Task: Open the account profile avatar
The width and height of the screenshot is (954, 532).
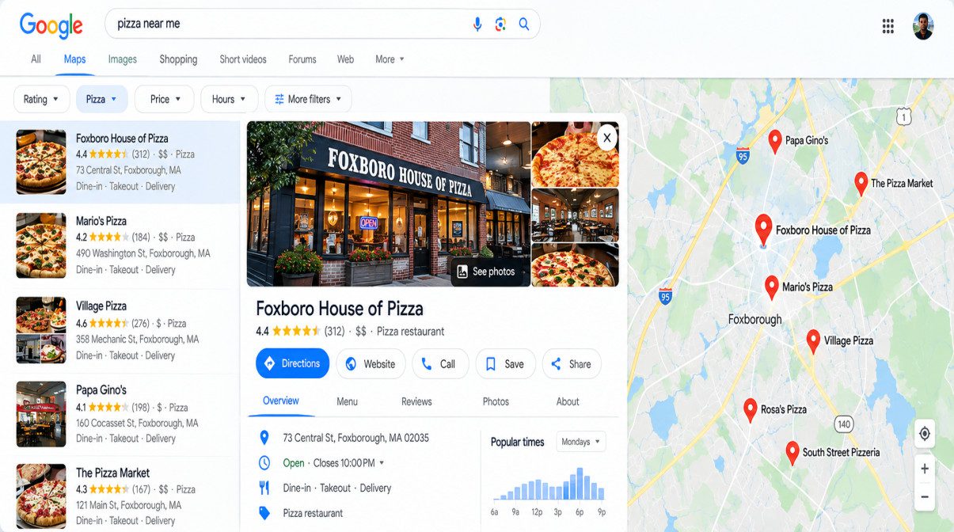Action: [x=923, y=26]
